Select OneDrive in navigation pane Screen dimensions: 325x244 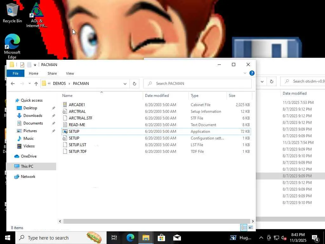coord(29,156)
